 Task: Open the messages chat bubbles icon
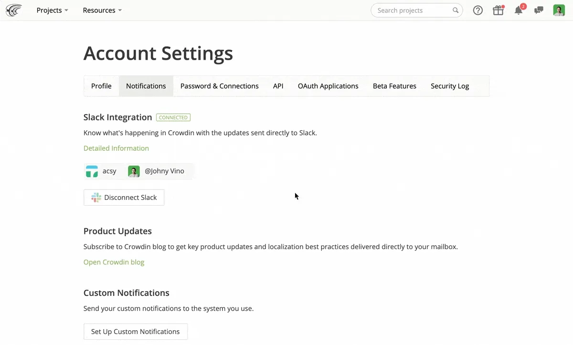[x=539, y=10]
